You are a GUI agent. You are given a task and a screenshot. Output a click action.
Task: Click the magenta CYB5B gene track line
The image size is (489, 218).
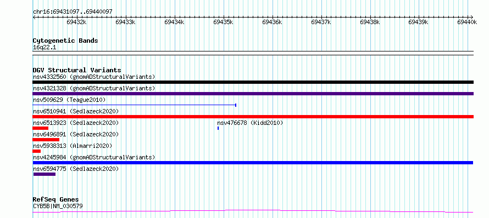pyautogui.click(x=253, y=211)
